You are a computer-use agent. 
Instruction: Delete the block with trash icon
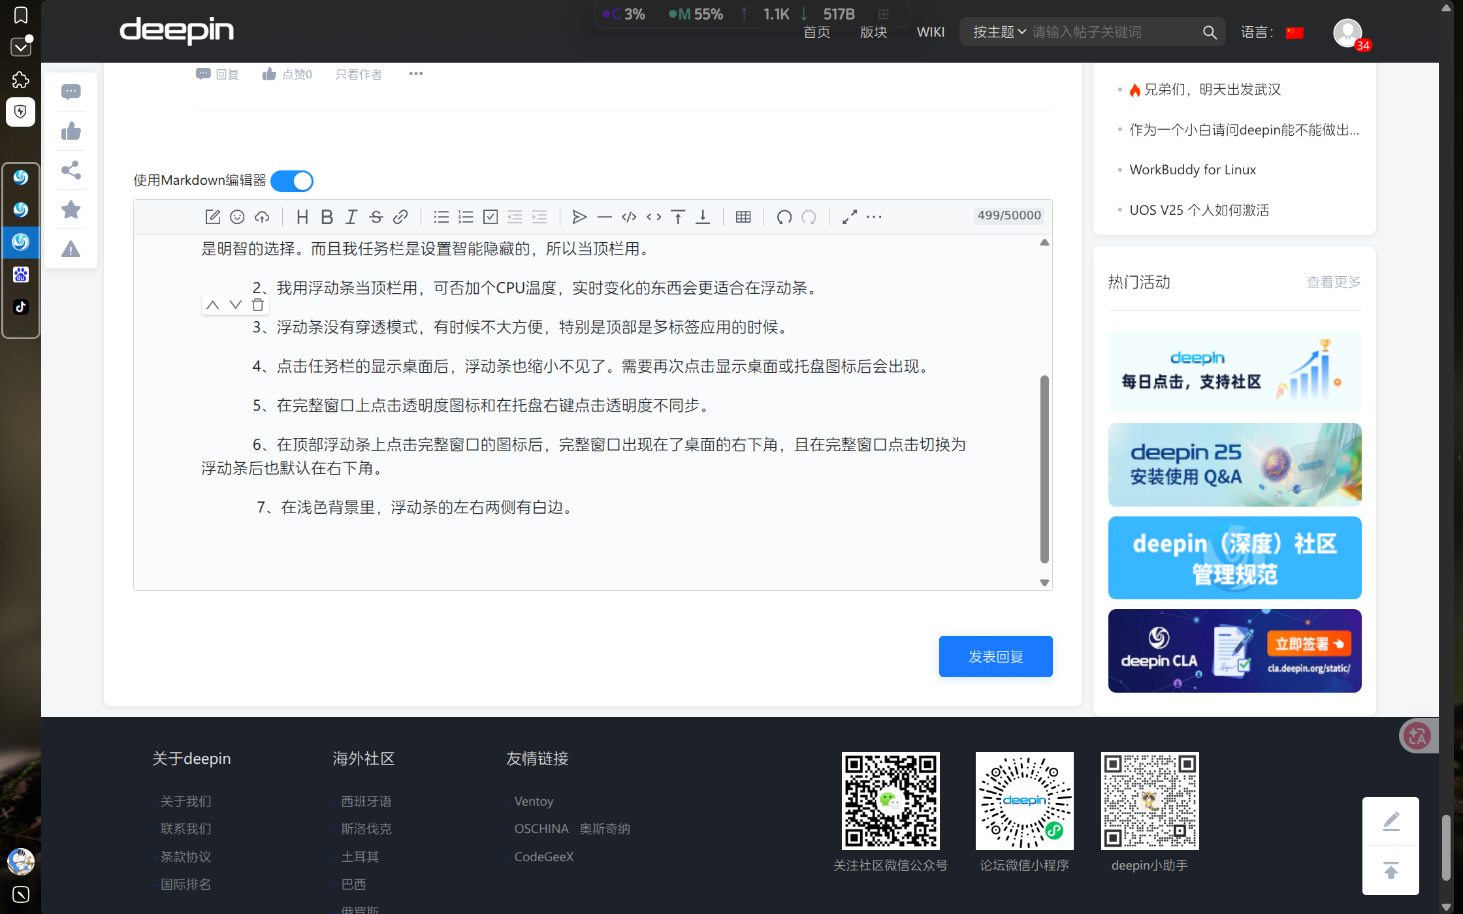coord(258,304)
